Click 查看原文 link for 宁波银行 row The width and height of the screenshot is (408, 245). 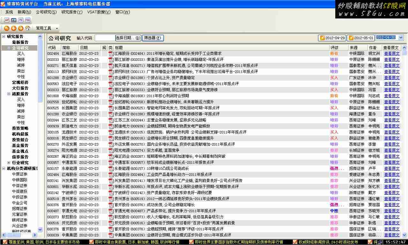tap(392, 193)
